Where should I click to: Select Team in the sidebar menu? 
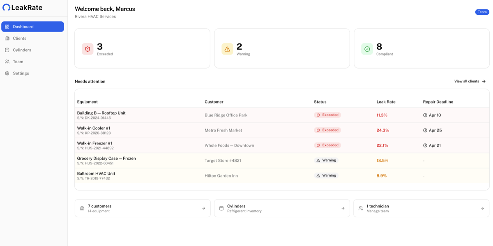click(18, 62)
